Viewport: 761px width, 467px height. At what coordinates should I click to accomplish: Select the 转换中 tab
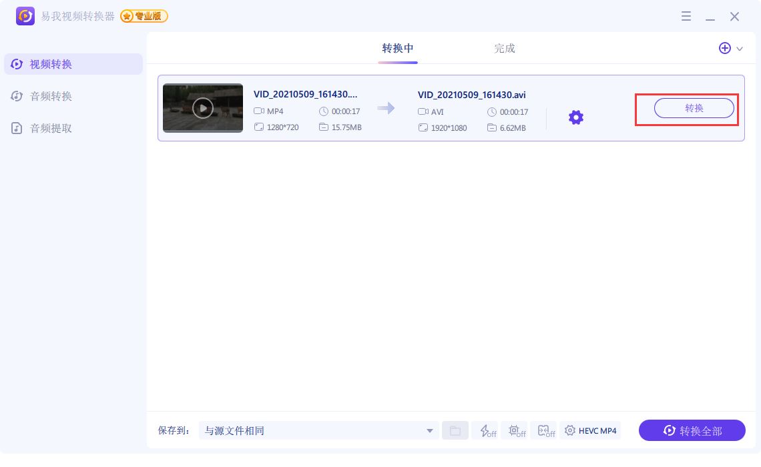pos(398,48)
